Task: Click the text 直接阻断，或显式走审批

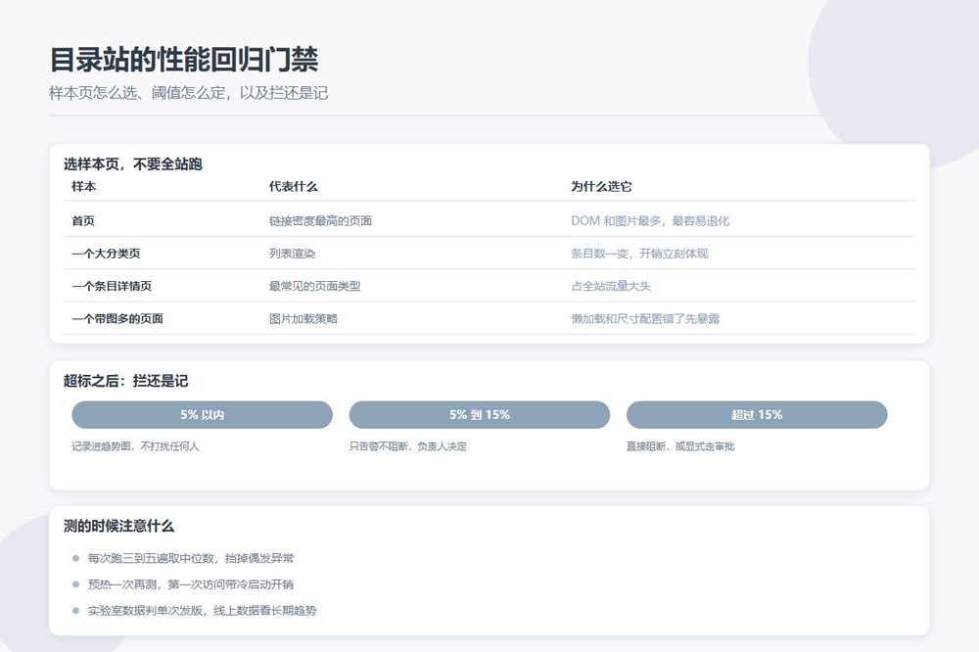Action: click(x=680, y=446)
